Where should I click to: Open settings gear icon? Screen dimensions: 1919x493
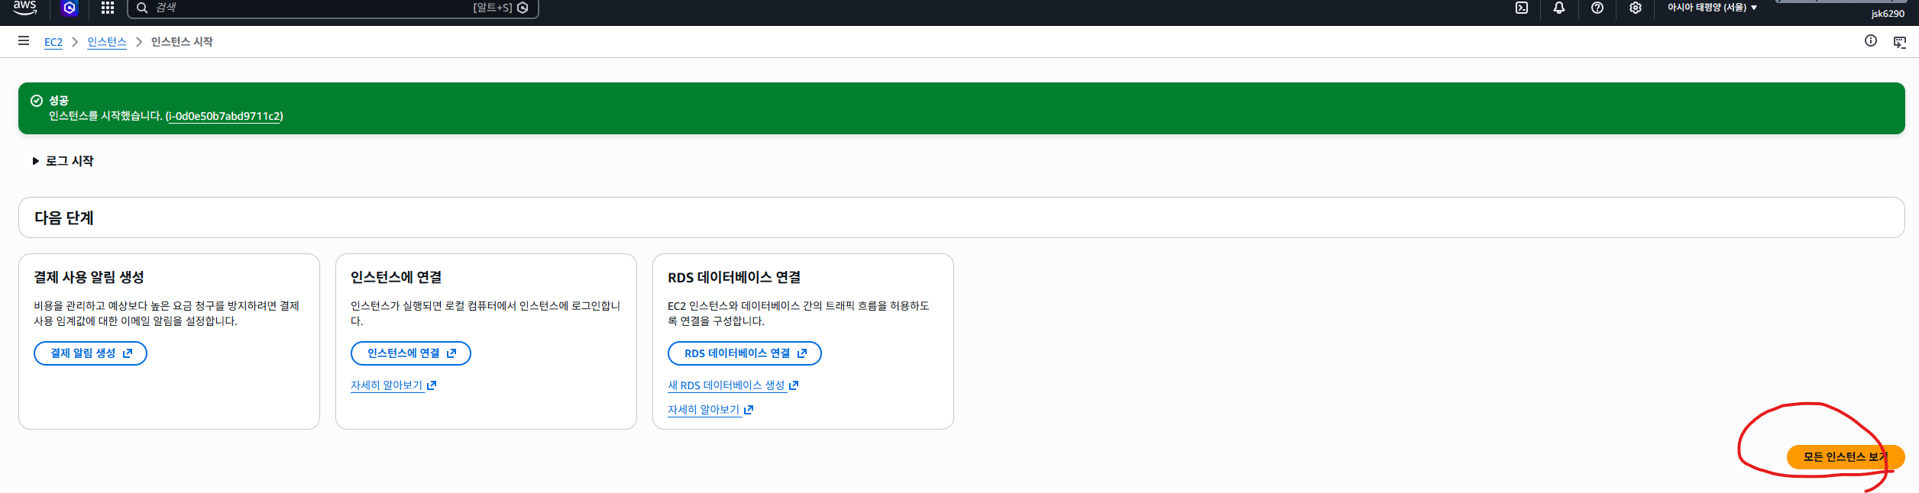[1635, 8]
